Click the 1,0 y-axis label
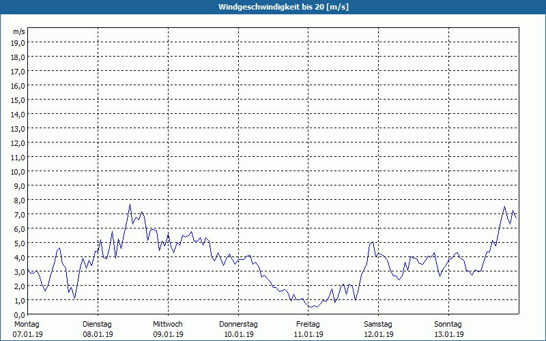The image size is (546, 341). 20,301
